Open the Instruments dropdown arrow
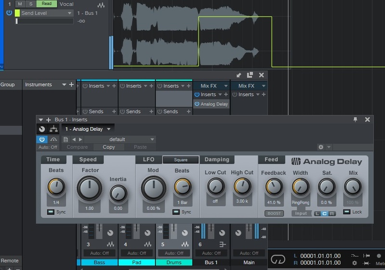The image size is (385, 270). (64, 84)
